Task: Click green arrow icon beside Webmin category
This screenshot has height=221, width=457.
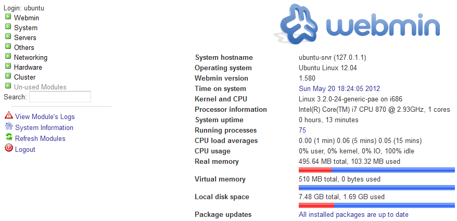Action: [x=8, y=17]
